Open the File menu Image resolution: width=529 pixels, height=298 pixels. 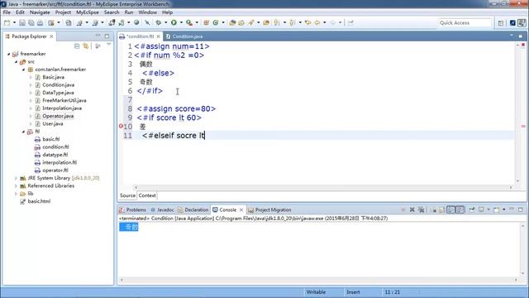(x=7, y=12)
